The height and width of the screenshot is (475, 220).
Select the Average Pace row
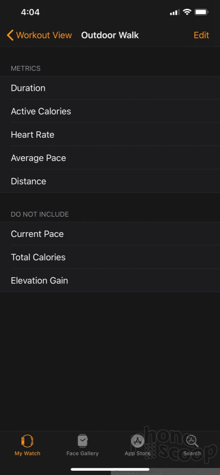click(110, 158)
